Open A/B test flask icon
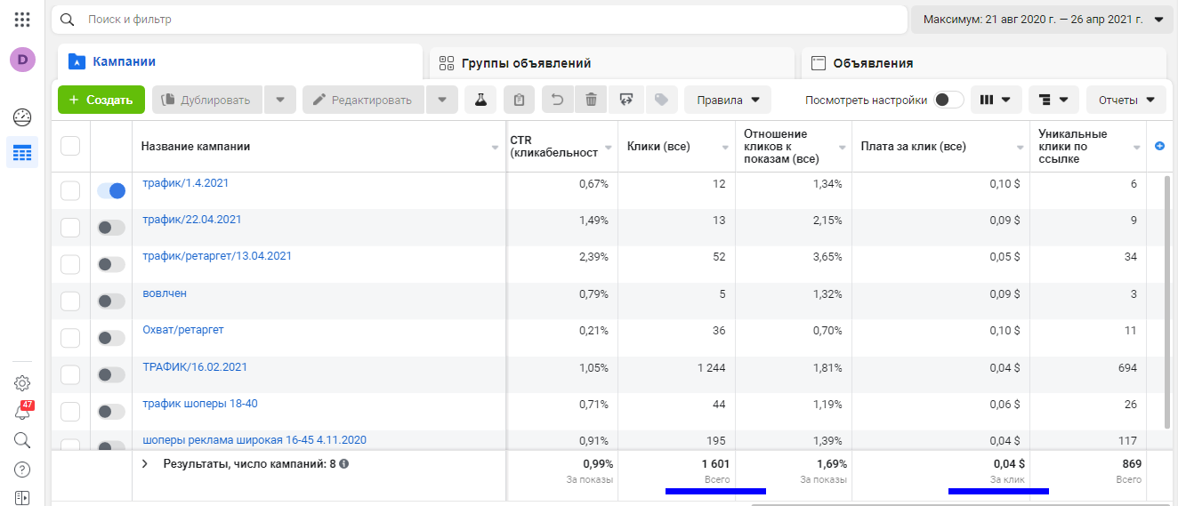 [480, 100]
